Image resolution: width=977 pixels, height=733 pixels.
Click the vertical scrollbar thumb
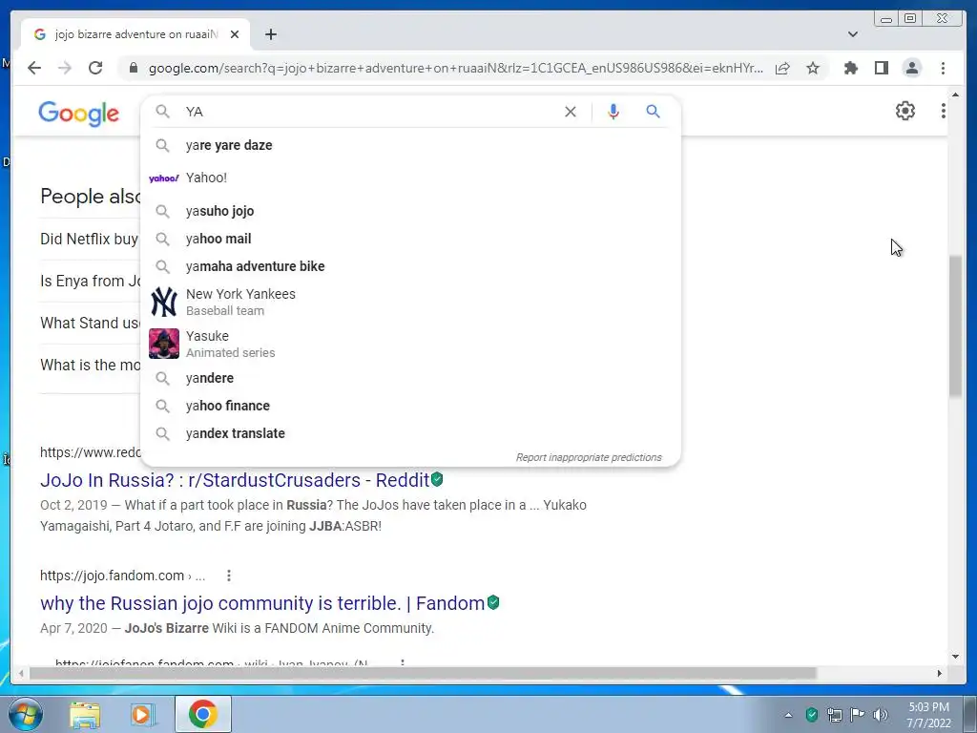tap(956, 325)
